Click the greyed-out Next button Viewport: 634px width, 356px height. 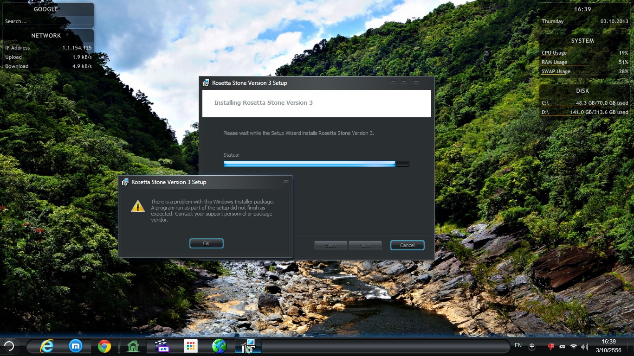click(x=365, y=245)
